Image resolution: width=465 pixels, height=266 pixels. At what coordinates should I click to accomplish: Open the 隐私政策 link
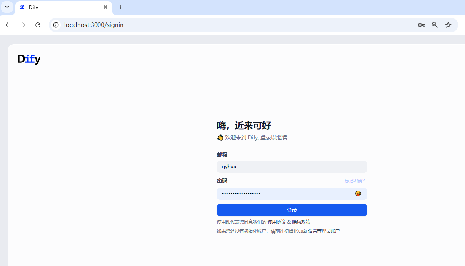[x=301, y=222]
